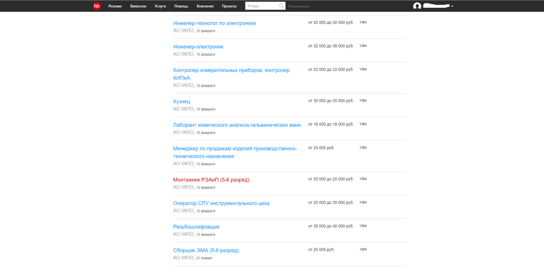Open vacancy Монтажник РЭАиП (5-6 разряд)

pos(211,180)
